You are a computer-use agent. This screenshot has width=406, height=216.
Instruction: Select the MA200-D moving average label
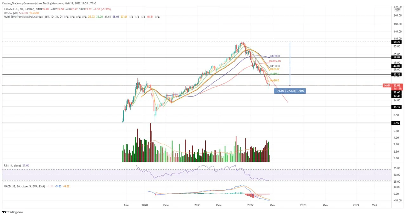coord(275,56)
